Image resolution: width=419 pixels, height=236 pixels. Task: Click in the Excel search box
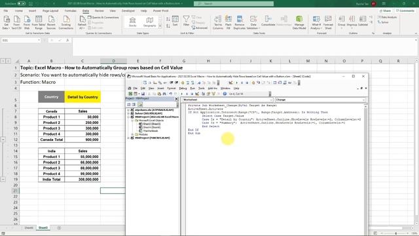[x=234, y=3]
